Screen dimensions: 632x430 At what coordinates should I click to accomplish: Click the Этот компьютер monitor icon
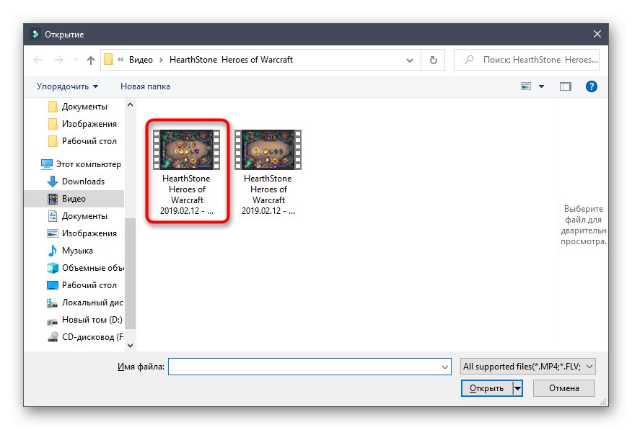pyautogui.click(x=47, y=164)
